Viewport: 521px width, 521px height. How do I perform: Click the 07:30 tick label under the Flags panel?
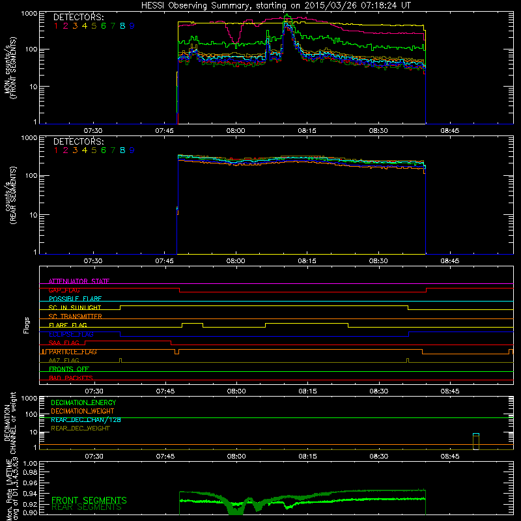[x=94, y=391]
